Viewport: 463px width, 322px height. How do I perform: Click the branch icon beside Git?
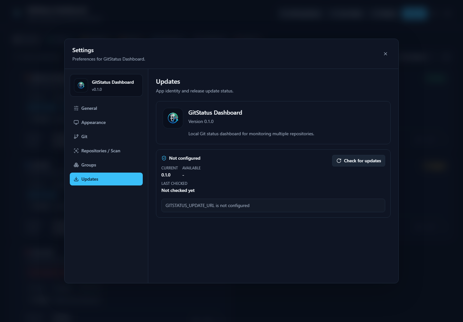[76, 137]
